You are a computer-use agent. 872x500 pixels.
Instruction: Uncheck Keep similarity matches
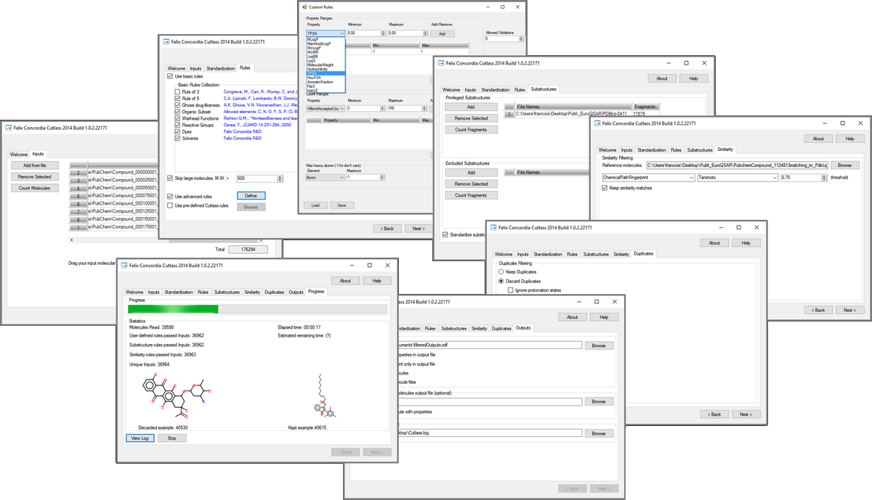605,188
